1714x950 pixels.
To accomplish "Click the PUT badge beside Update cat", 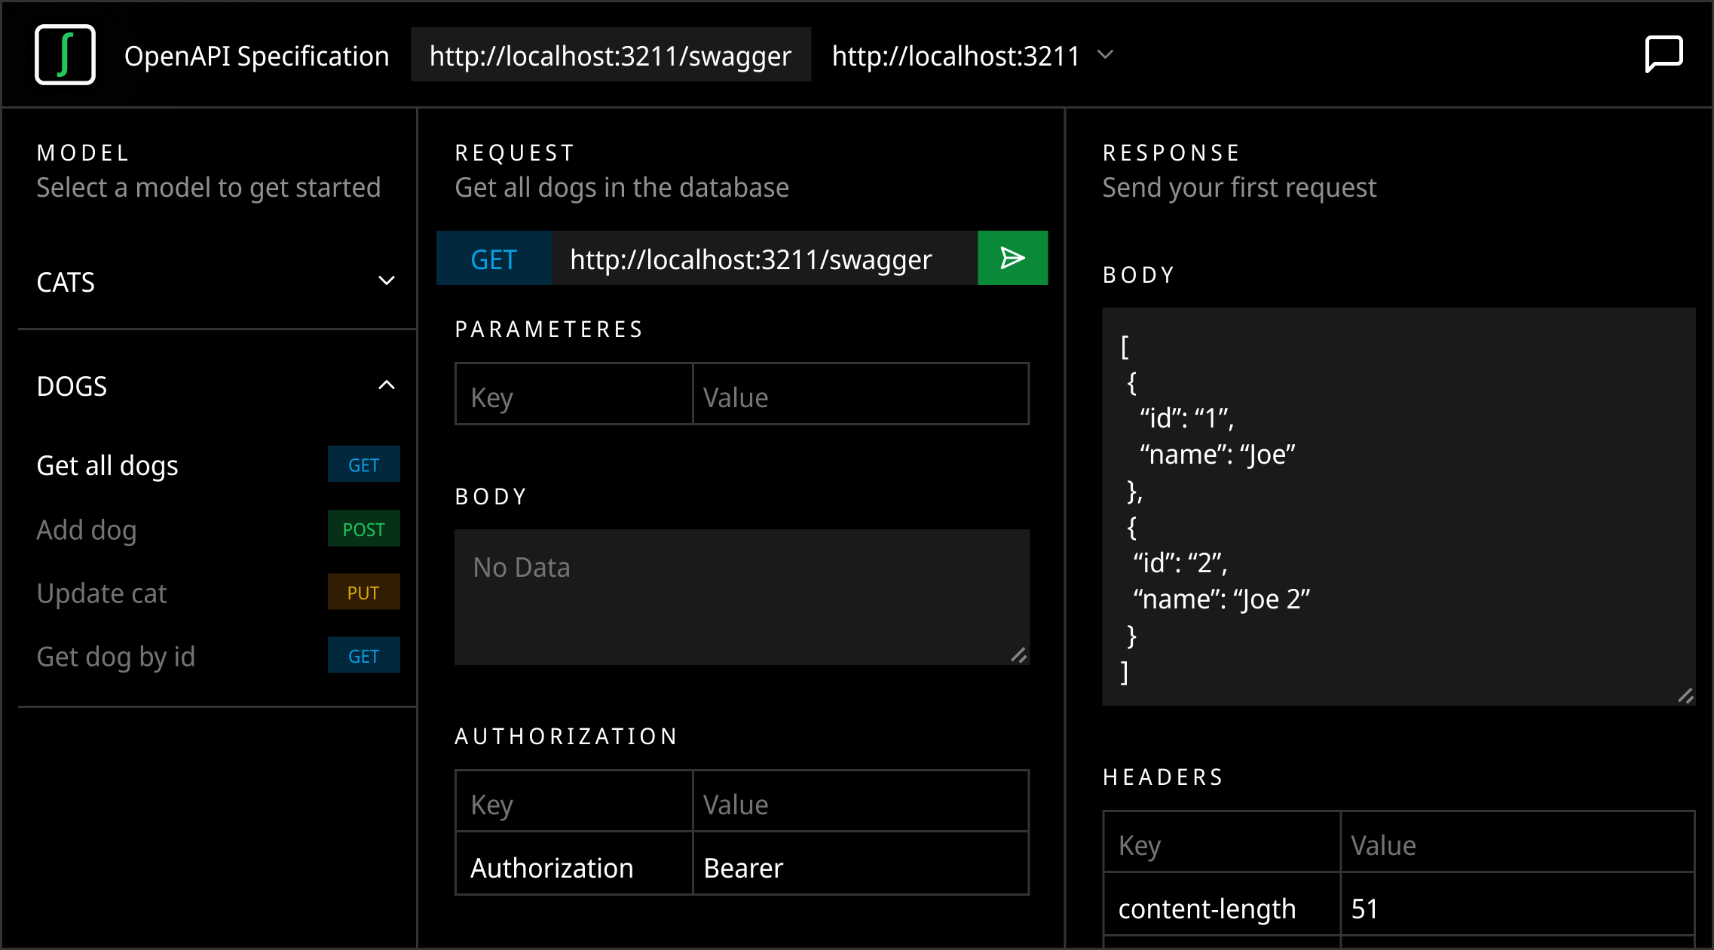I will click(x=363, y=592).
